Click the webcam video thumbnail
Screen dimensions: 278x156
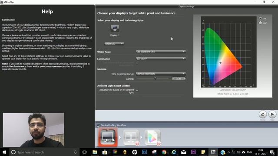click(x=33, y=130)
